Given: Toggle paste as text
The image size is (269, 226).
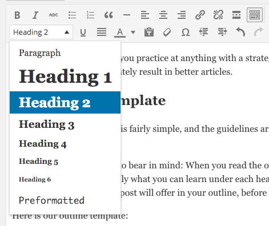Looking at the screenshot, I should pos(149,32).
